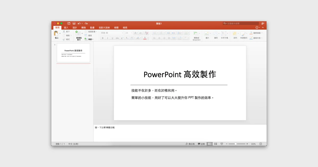Viewport: 318px width, 167px height.
Task: Click the Comments (註解) button
Action: (x=201, y=144)
